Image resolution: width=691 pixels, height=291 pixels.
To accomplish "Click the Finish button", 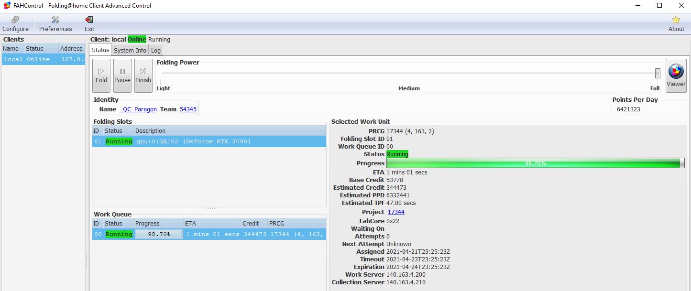I will pyautogui.click(x=143, y=75).
